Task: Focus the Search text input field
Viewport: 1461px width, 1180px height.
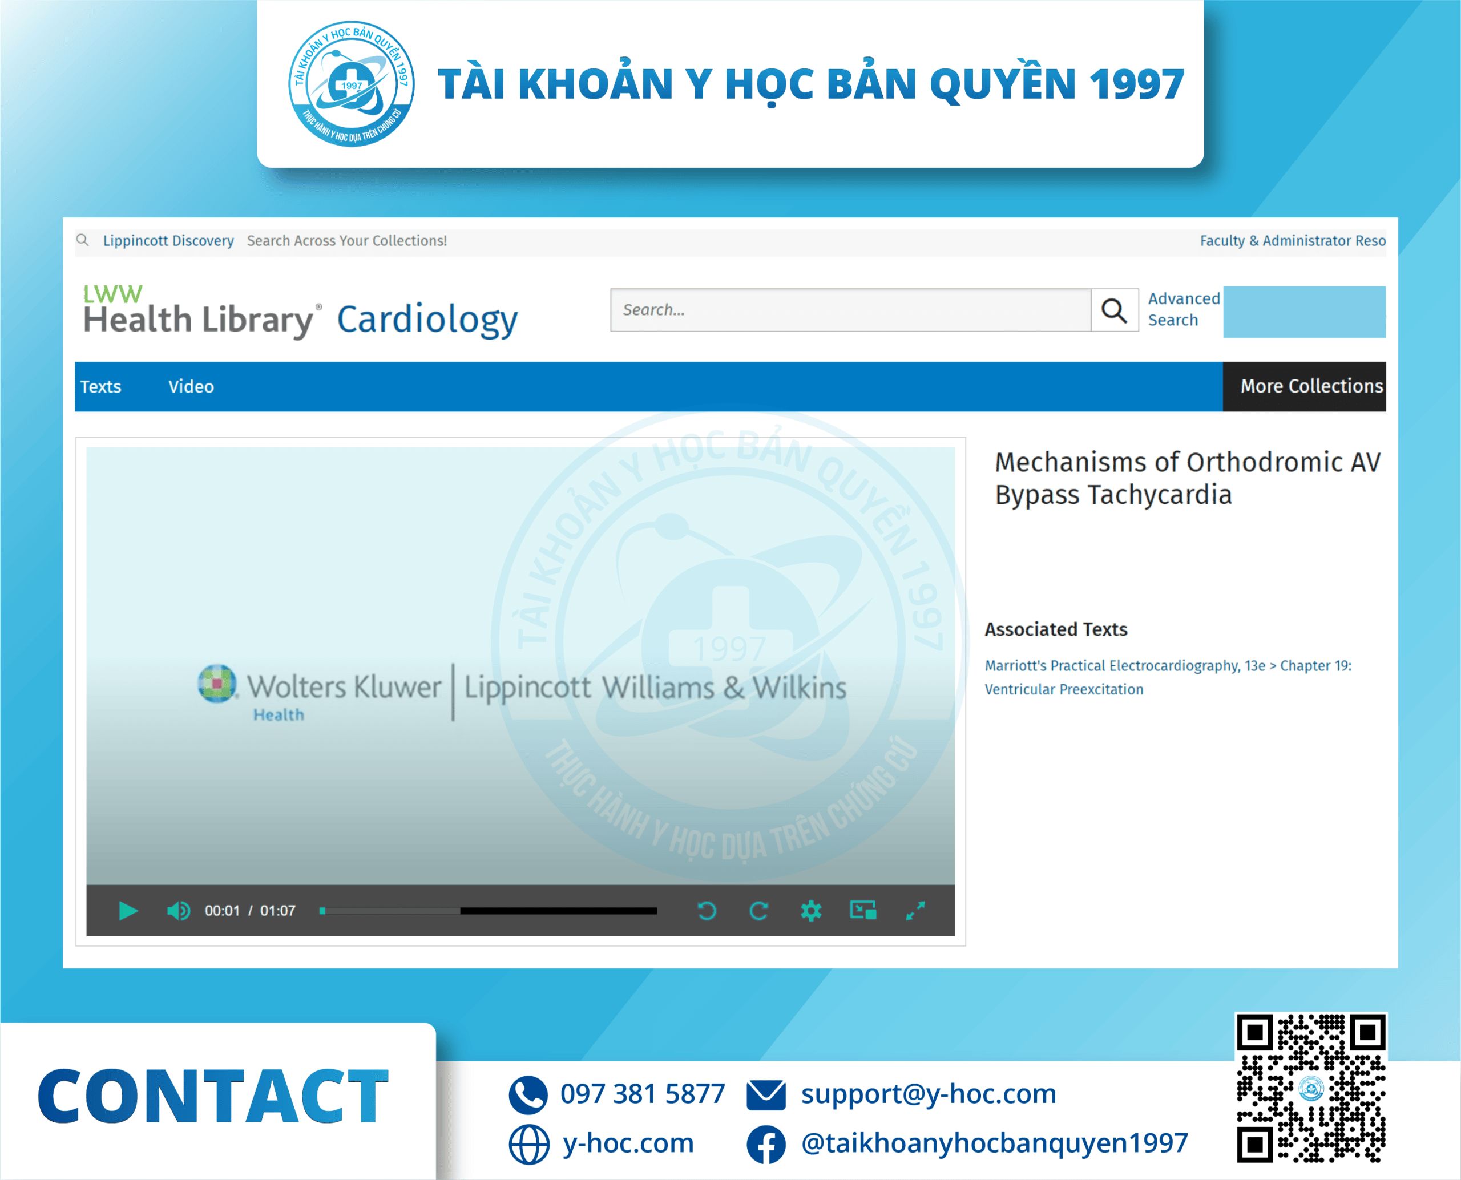Action: pos(850,310)
